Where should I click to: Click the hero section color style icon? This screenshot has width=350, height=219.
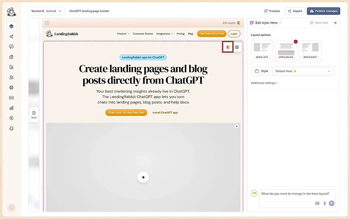(x=228, y=47)
